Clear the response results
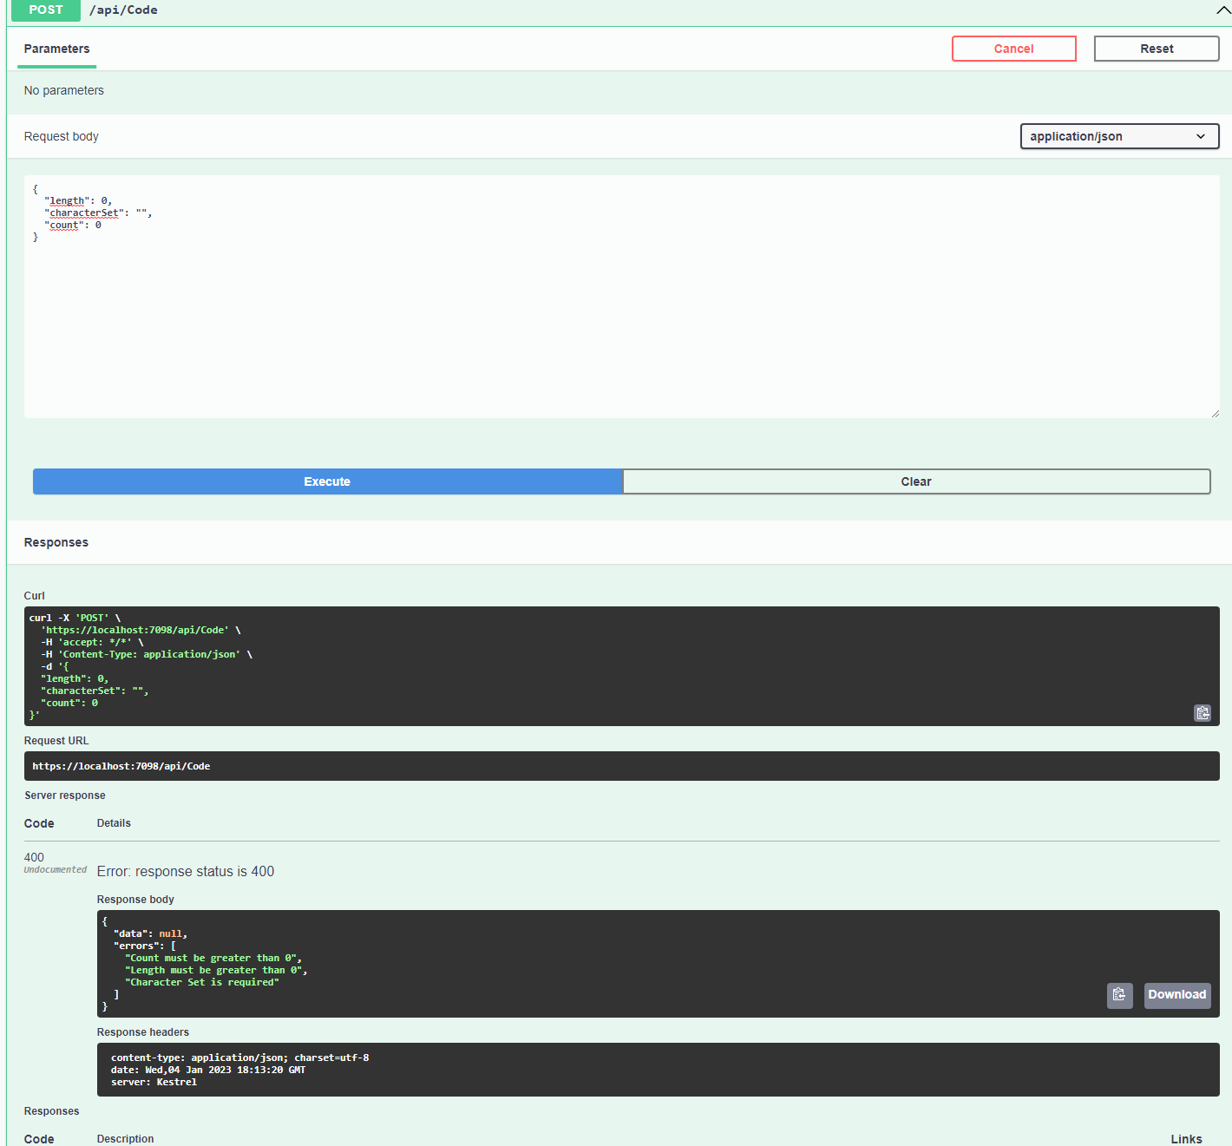The height and width of the screenshot is (1146, 1232). tap(916, 481)
